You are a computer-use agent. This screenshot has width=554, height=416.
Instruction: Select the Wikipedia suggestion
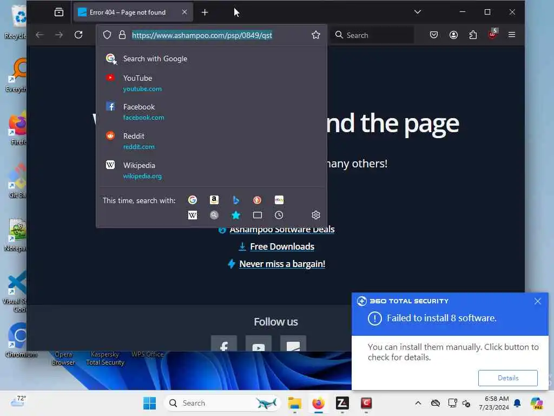click(212, 170)
